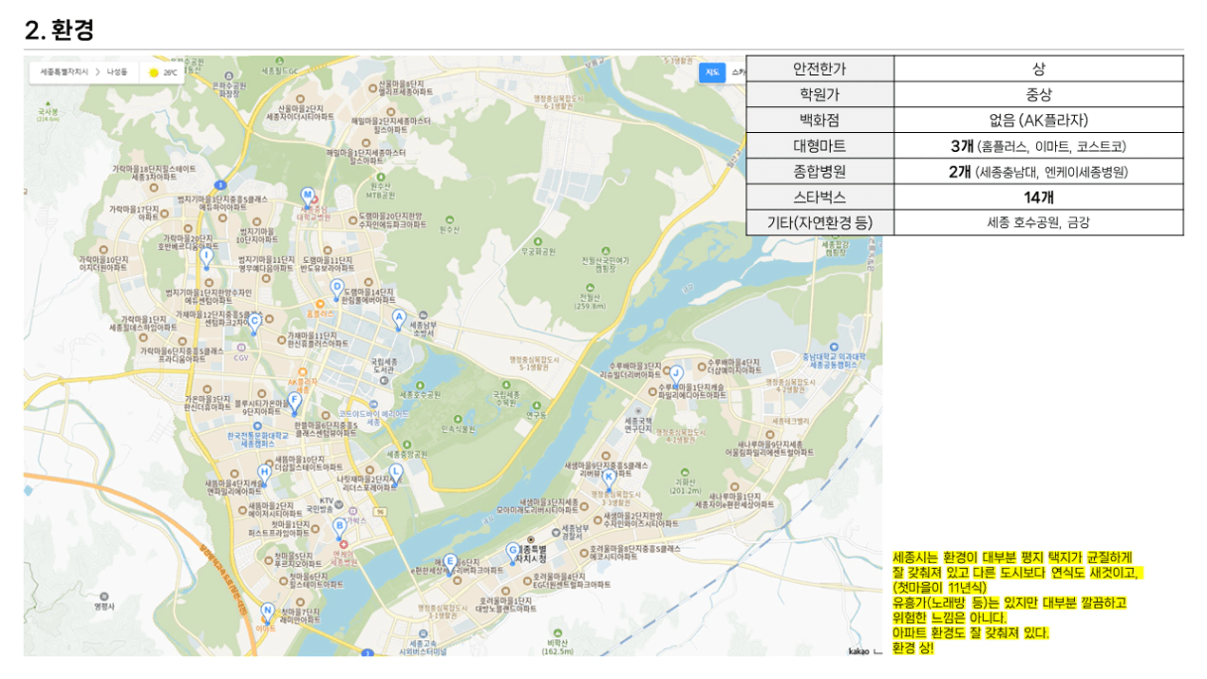Click the 괴화산 mountain icon
Image resolution: width=1207 pixels, height=679 pixels.
(x=685, y=473)
